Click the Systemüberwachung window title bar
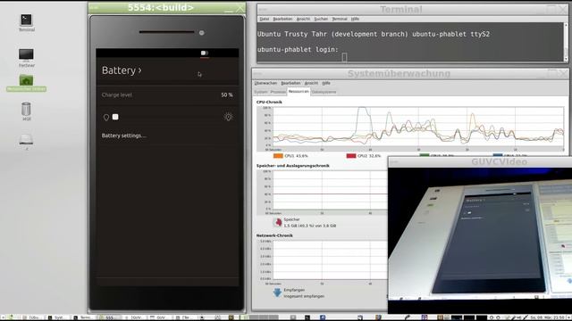Image resolution: width=572 pixels, height=321 pixels. coord(410,73)
